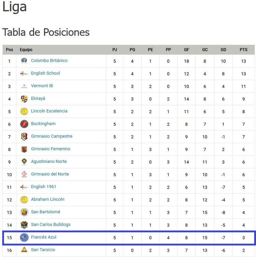
Task: Click the Agustiniano Norte crest icon
Action: click(24, 161)
